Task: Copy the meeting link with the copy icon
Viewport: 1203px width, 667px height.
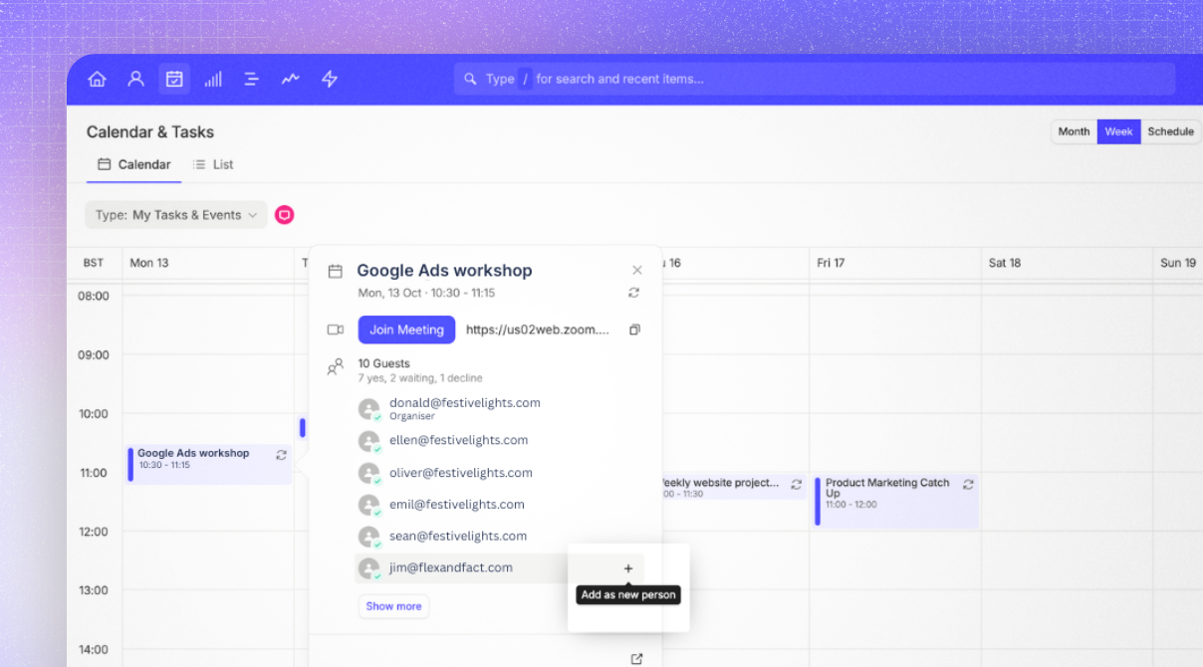Action: click(x=634, y=330)
